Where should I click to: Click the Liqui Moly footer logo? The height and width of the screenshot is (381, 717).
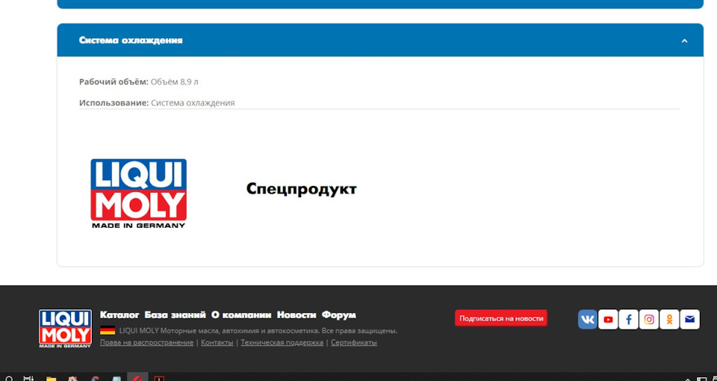click(x=65, y=329)
